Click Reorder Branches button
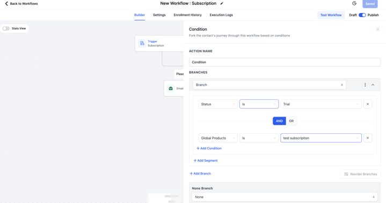The image size is (386, 203). tap(360, 174)
